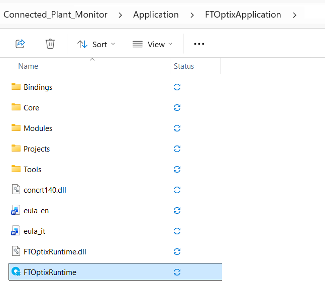Click the FTOptixRuntime application icon
The width and height of the screenshot is (325, 283).
[16, 271]
